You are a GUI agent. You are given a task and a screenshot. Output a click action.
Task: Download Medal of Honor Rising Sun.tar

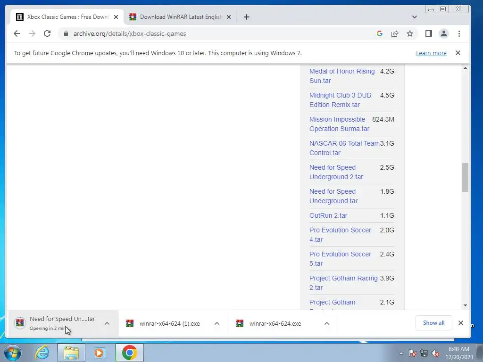pos(342,76)
